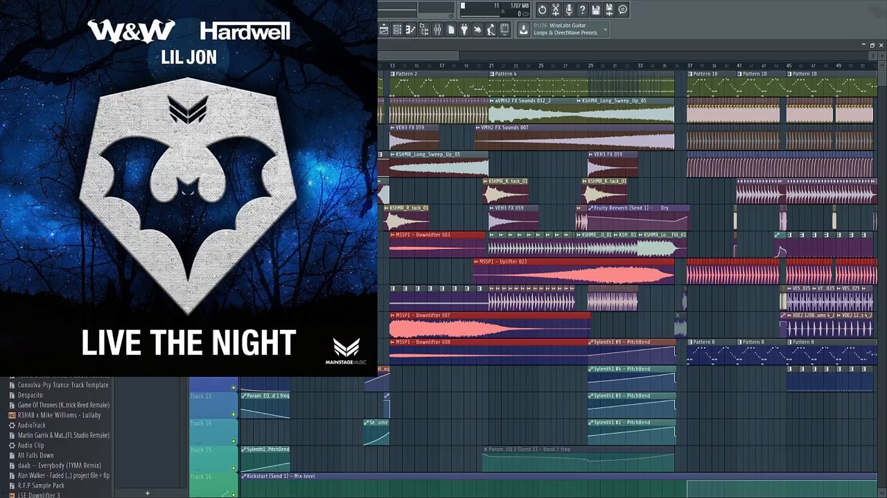Viewport: 887px width, 498px height.
Task: Select the Sylenth1 #4 - PitchBend automation clip
Action: pos(631,379)
